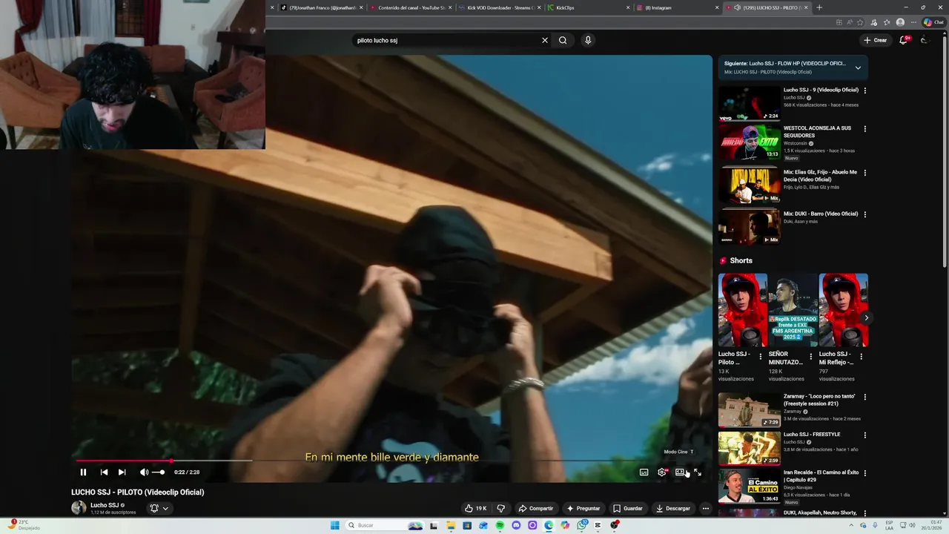Click the Guardar button
Viewport: 949px width, 534px height.
(627, 508)
